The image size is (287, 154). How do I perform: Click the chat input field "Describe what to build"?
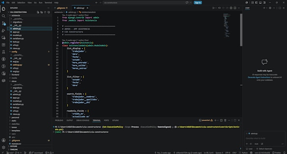(264, 138)
